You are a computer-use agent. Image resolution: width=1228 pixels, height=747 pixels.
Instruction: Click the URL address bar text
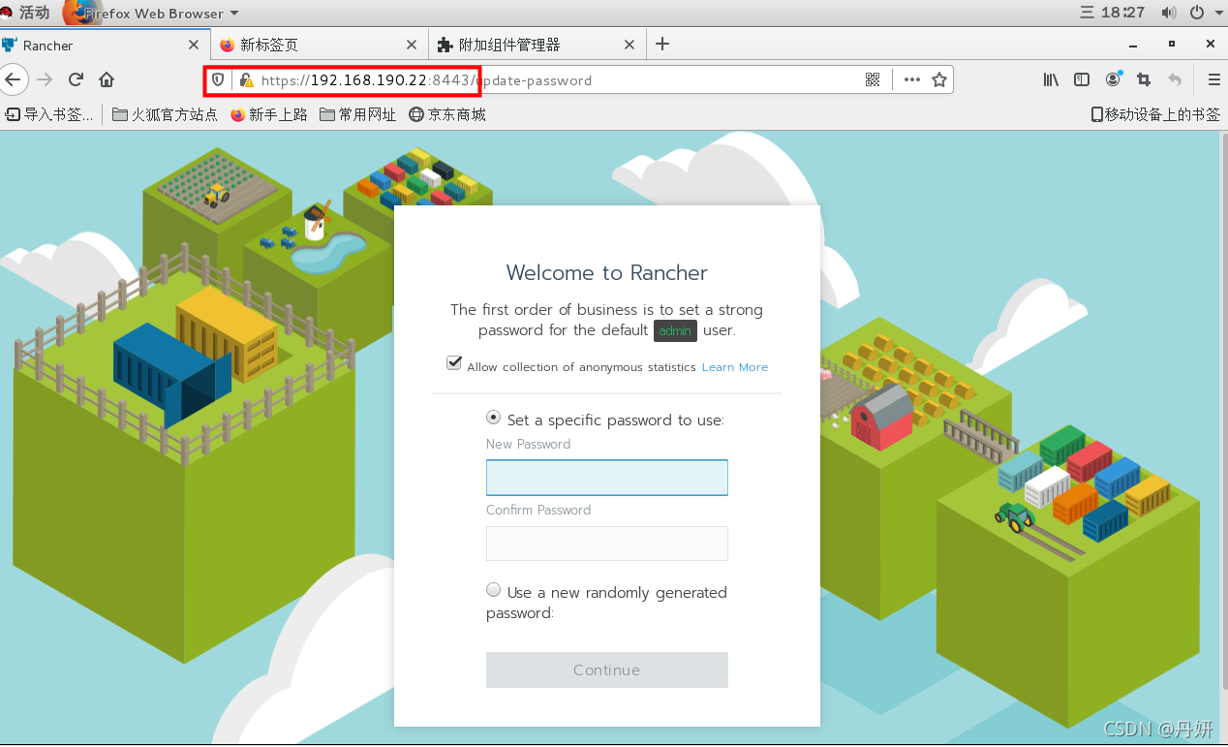click(x=426, y=80)
